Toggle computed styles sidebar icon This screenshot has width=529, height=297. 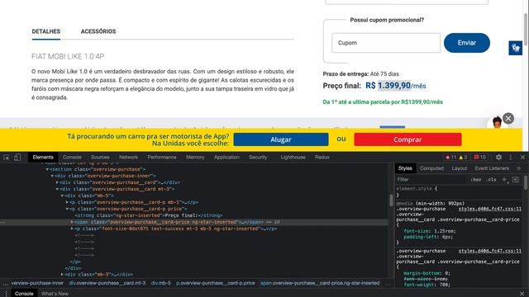[x=516, y=180]
